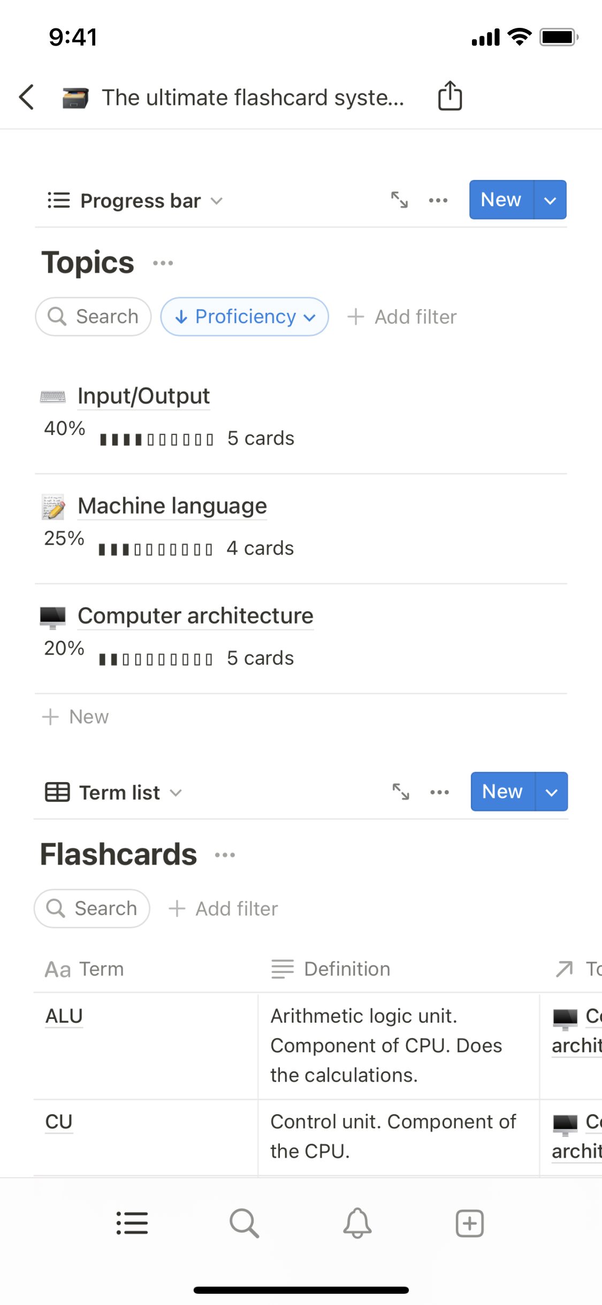Image resolution: width=602 pixels, height=1305 pixels.
Task: Click the Definition column header
Action: 347,969
